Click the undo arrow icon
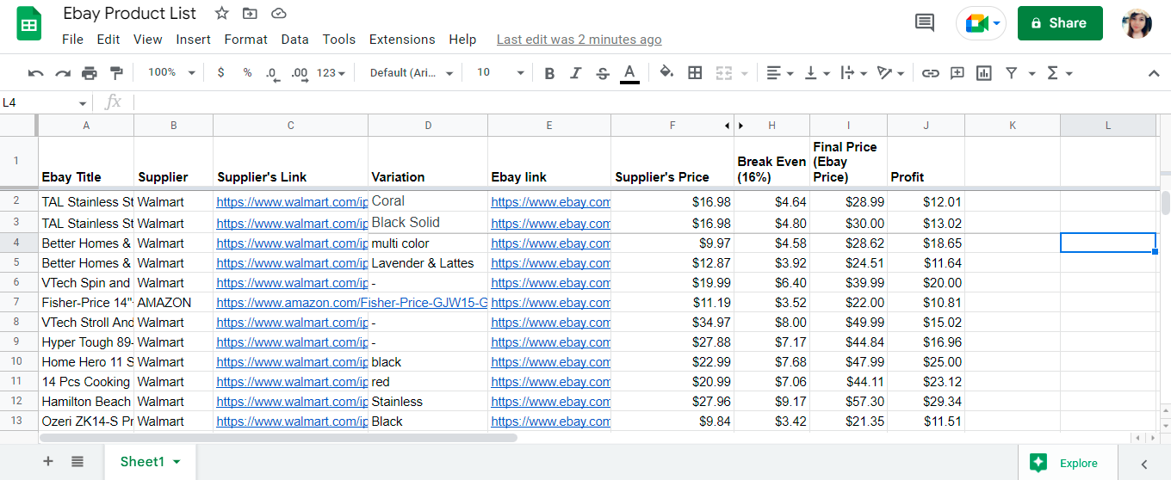Viewport: 1171px width, 480px height. coord(35,73)
